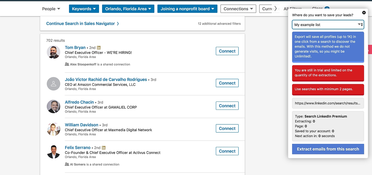Viewport: 372px width, 175px height.
Task: Expand the Joining a nonprofit board filter
Action: (x=187, y=9)
